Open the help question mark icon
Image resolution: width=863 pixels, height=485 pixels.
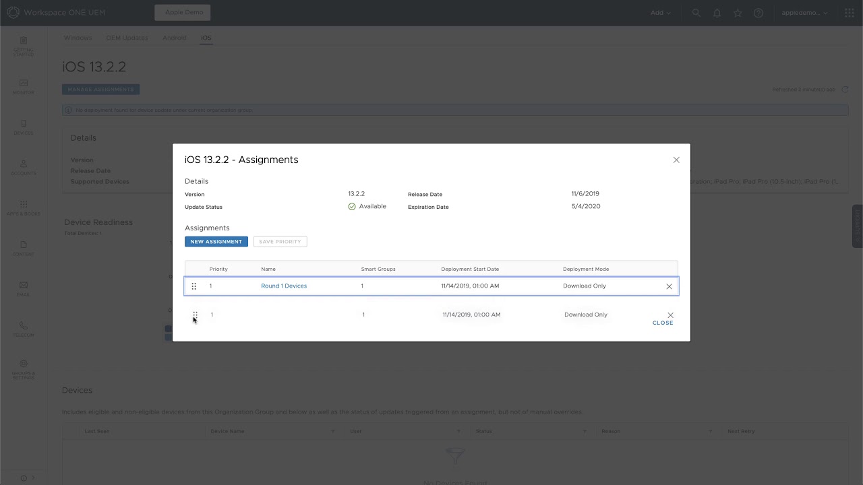[x=758, y=13]
